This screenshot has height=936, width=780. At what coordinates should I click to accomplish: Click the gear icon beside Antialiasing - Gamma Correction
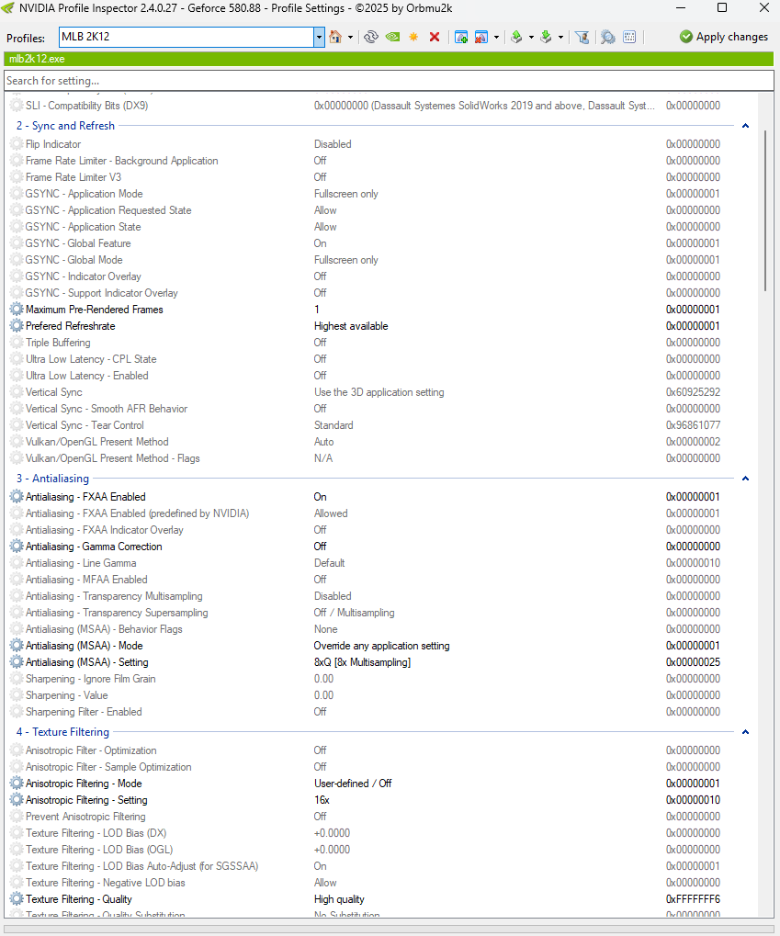(17, 547)
